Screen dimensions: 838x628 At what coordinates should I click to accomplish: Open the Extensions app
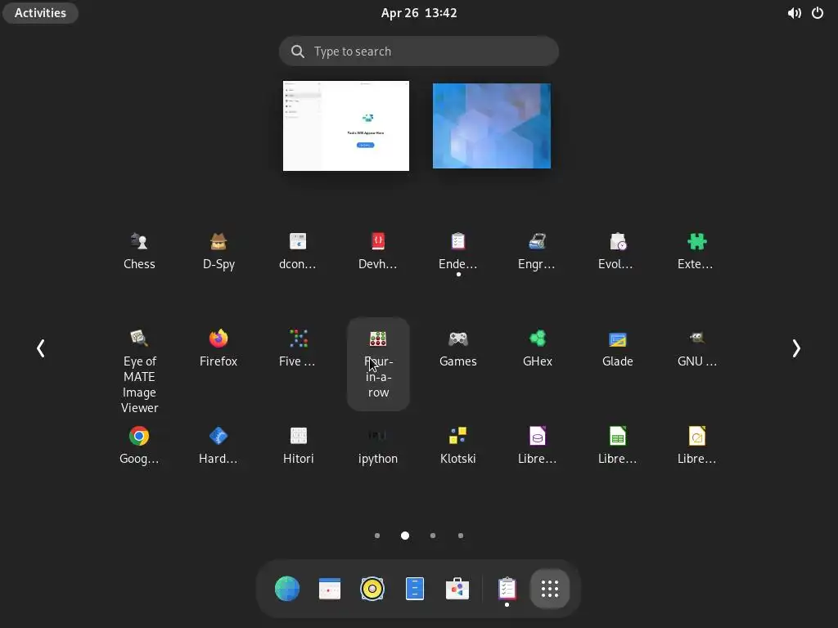[x=697, y=251]
